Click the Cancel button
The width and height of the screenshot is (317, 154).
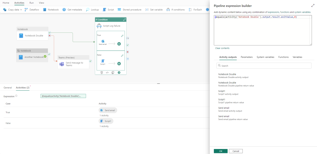pos(236,151)
